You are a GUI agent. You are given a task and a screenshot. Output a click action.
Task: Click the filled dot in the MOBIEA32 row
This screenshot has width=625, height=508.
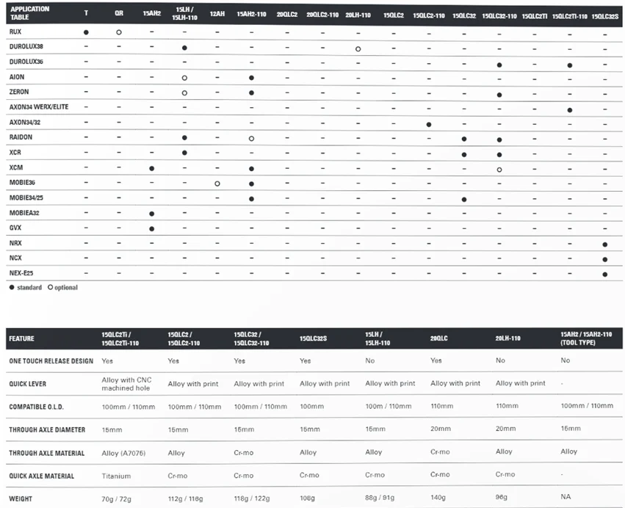tap(151, 214)
